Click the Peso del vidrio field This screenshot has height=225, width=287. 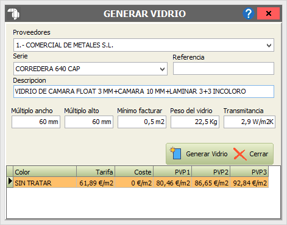point(195,122)
